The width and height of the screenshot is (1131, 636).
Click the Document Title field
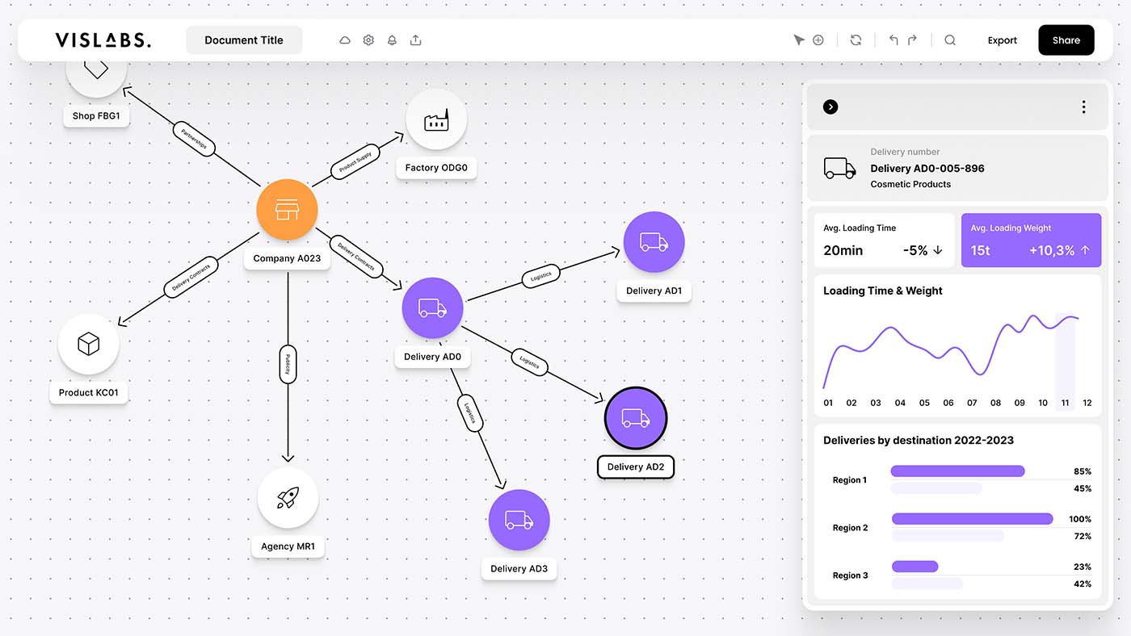click(x=244, y=40)
